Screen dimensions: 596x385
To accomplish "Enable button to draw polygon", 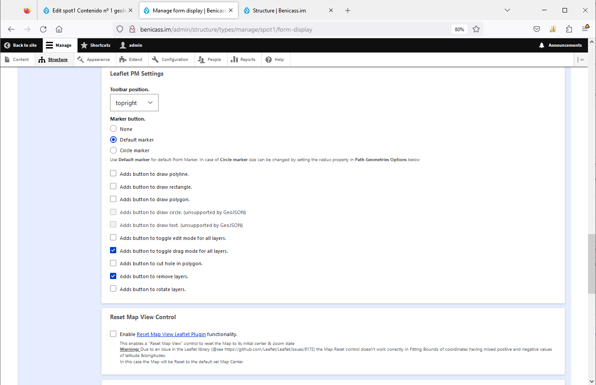I will 113,199.
